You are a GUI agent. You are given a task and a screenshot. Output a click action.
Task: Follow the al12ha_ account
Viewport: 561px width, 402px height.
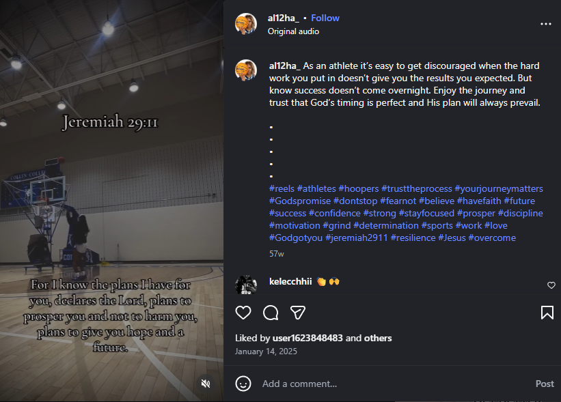pyautogui.click(x=325, y=18)
